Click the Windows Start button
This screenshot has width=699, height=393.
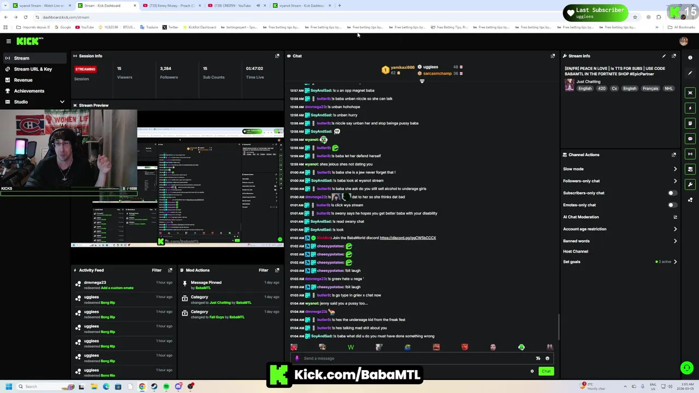[x=8, y=386]
